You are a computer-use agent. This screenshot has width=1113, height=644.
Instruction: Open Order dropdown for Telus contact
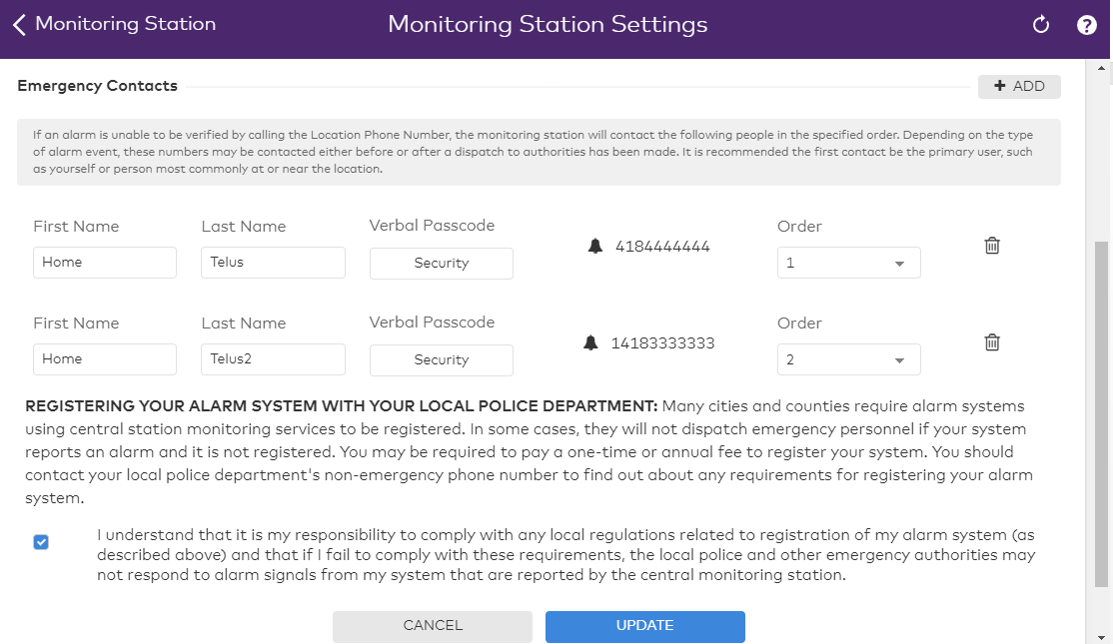(848, 263)
